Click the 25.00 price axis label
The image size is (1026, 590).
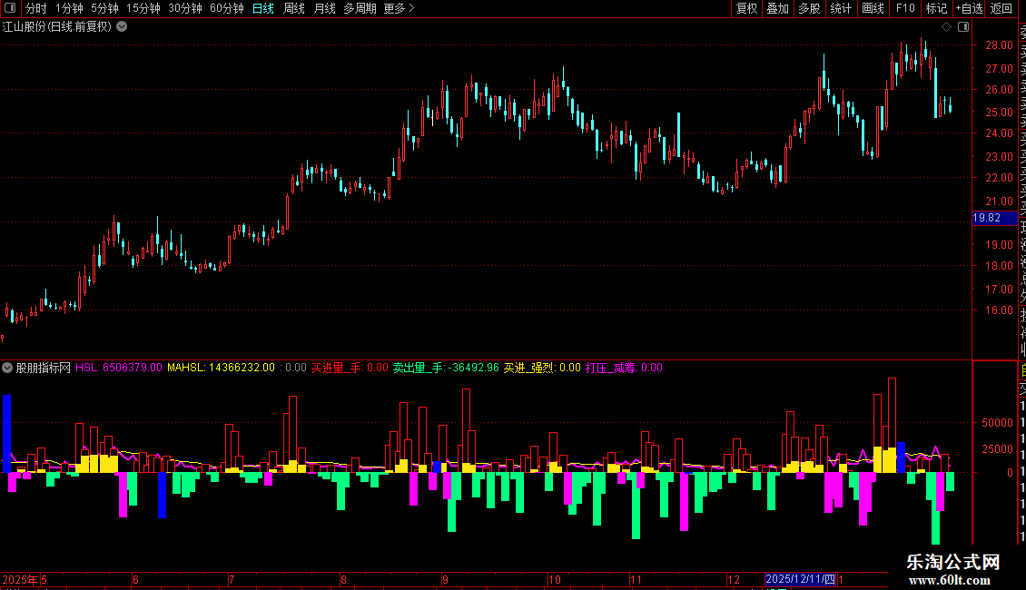click(999, 112)
